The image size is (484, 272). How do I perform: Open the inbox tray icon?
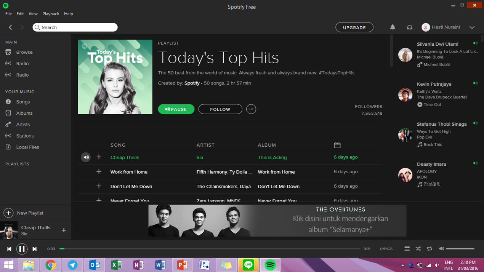point(409,27)
